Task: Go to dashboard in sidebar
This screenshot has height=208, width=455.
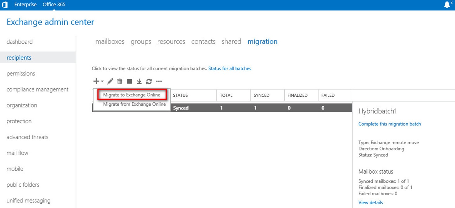Action: [x=20, y=42]
